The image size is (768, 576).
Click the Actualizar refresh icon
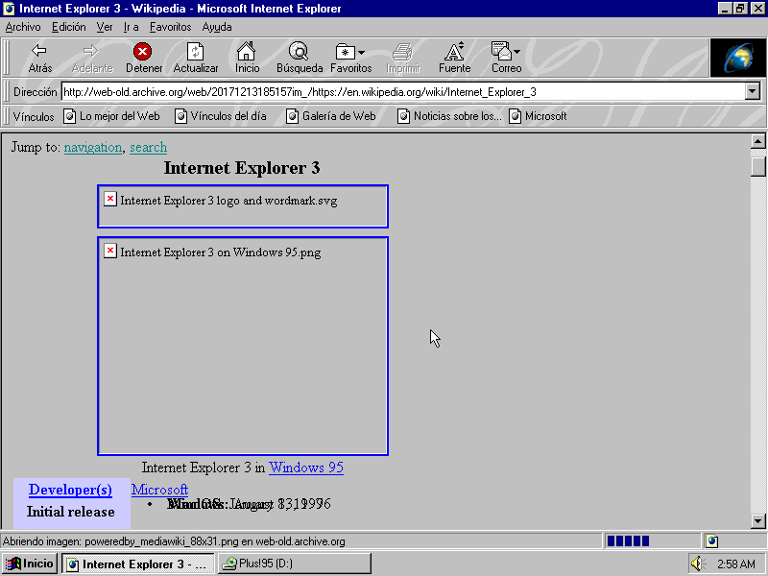[x=196, y=53]
